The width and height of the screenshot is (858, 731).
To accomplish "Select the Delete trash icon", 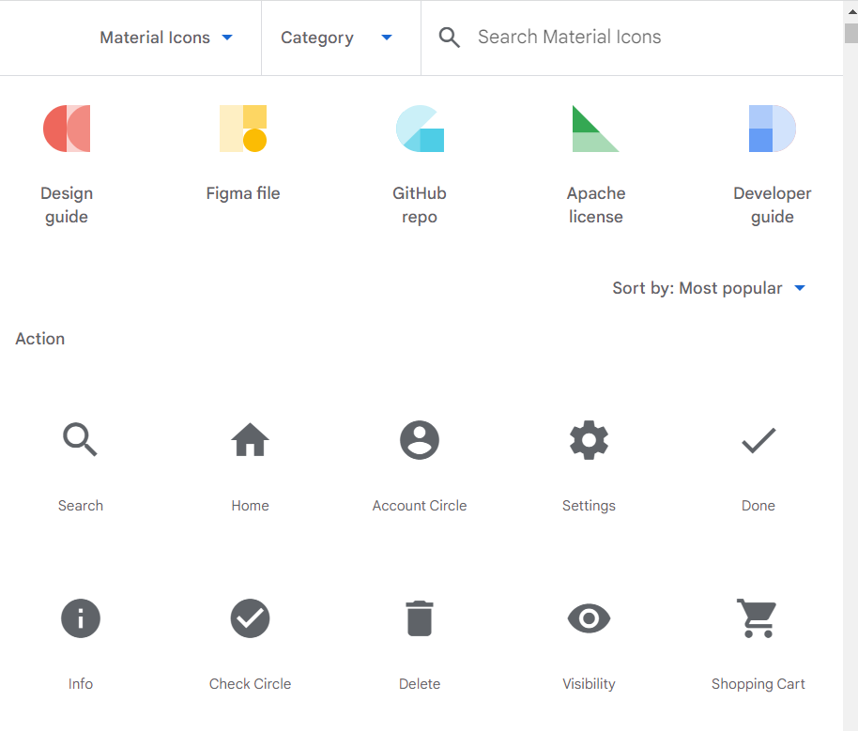I will click(x=420, y=618).
